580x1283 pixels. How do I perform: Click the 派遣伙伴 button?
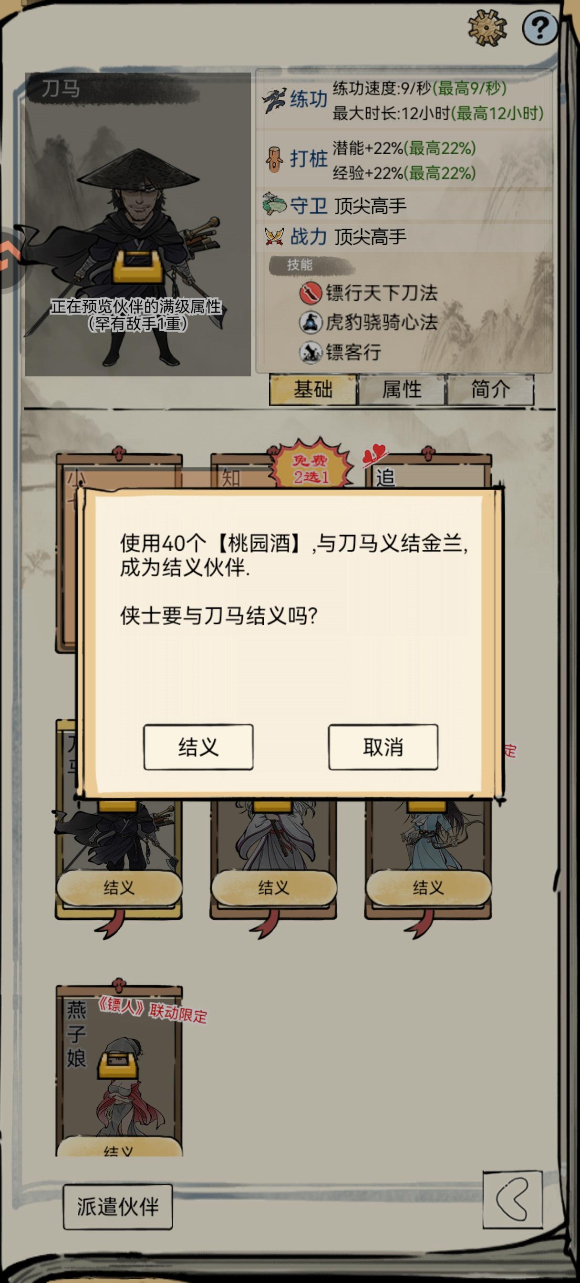[117, 1206]
